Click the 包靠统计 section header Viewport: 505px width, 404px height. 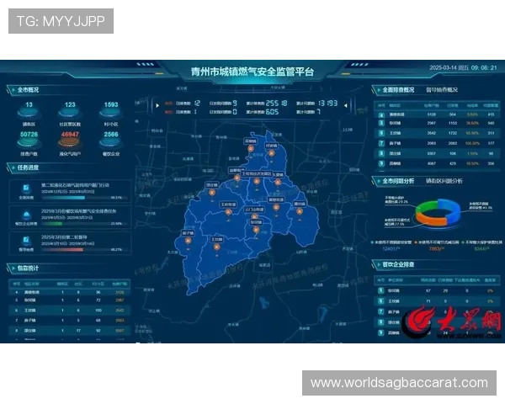click(28, 268)
